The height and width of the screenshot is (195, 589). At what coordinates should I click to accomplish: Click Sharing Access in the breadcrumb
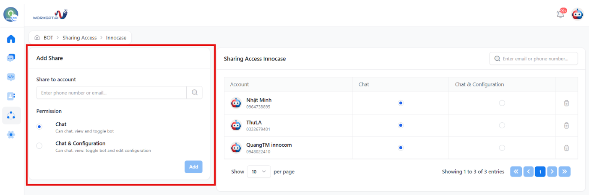tap(80, 38)
